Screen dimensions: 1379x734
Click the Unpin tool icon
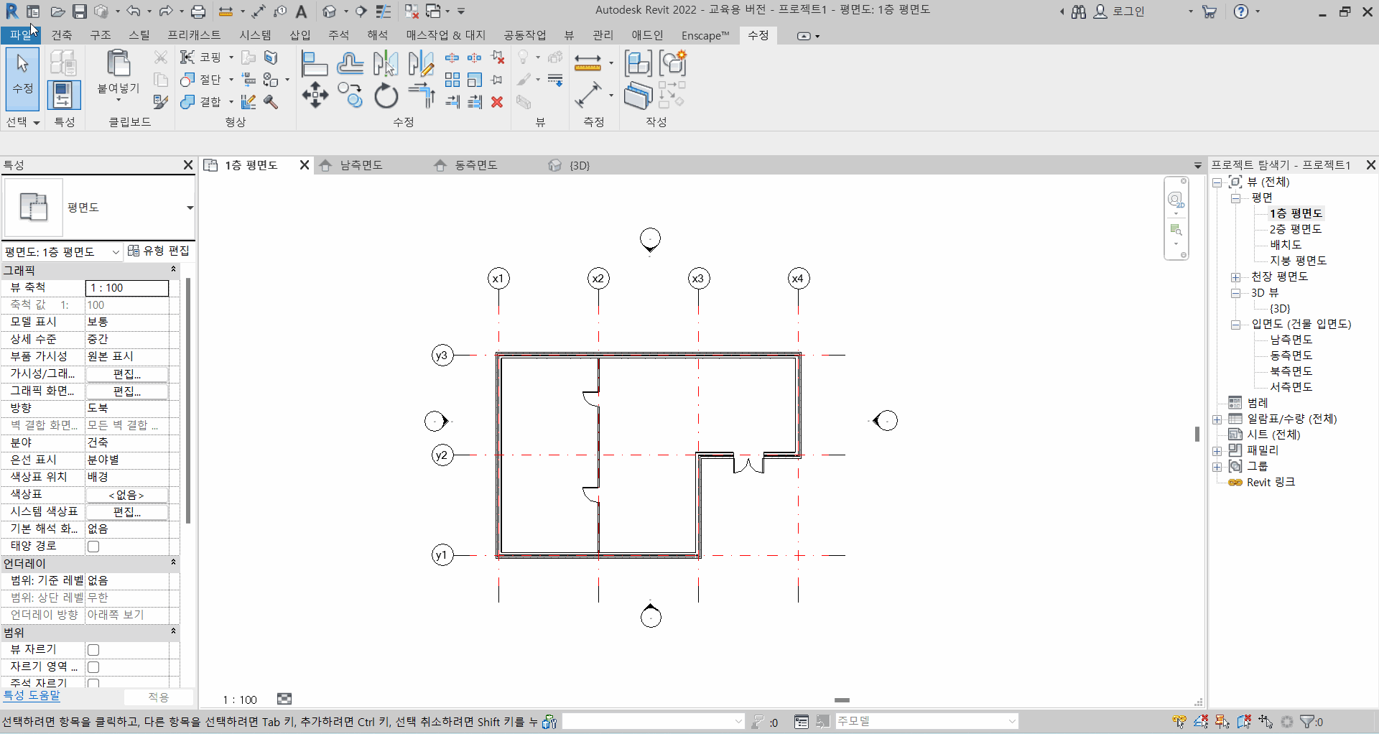[498, 57]
